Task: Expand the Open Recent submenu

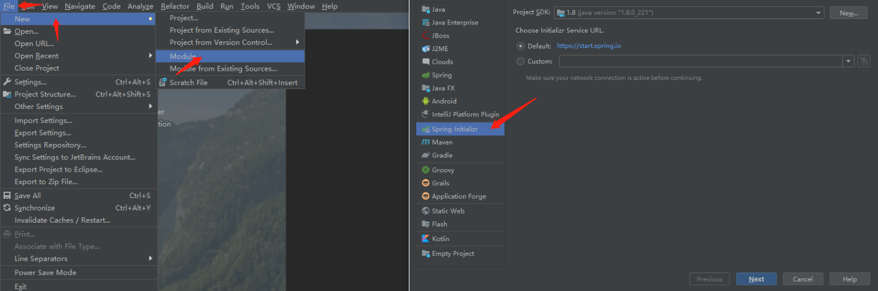Action: [x=78, y=56]
